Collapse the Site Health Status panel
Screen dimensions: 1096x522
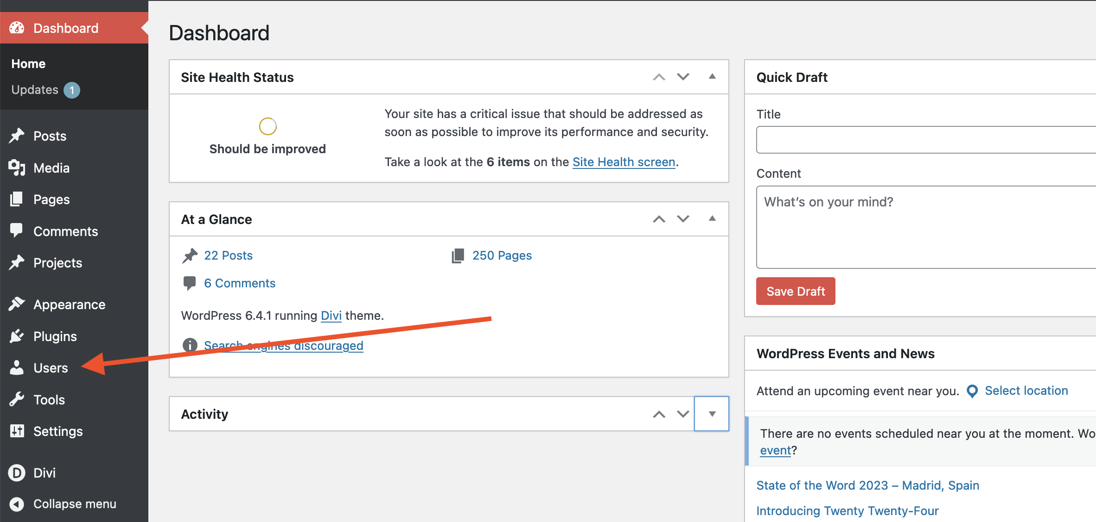pyautogui.click(x=712, y=77)
